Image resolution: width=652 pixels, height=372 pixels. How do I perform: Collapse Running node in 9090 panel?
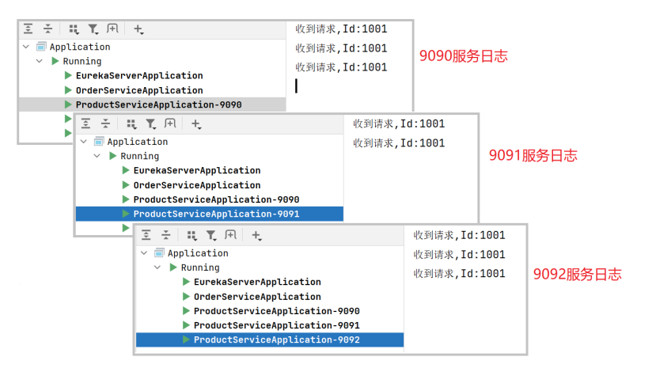point(40,61)
